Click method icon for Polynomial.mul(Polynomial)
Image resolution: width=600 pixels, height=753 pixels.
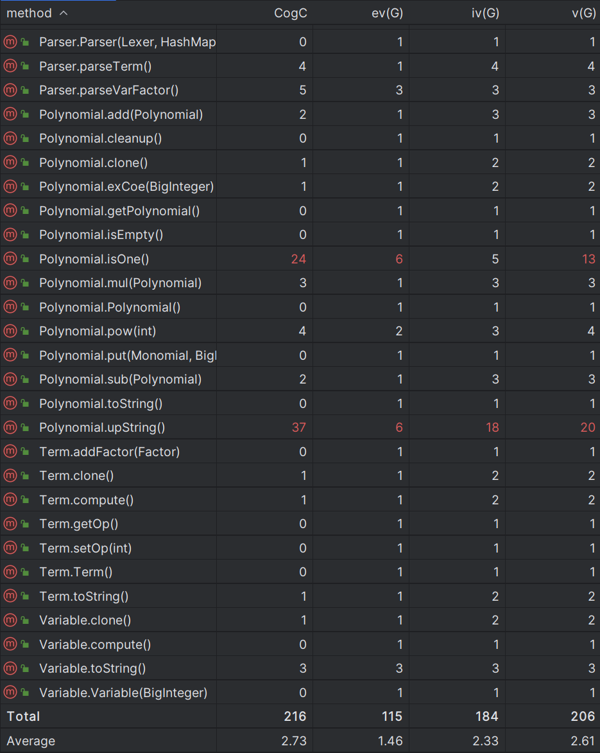click(x=10, y=283)
